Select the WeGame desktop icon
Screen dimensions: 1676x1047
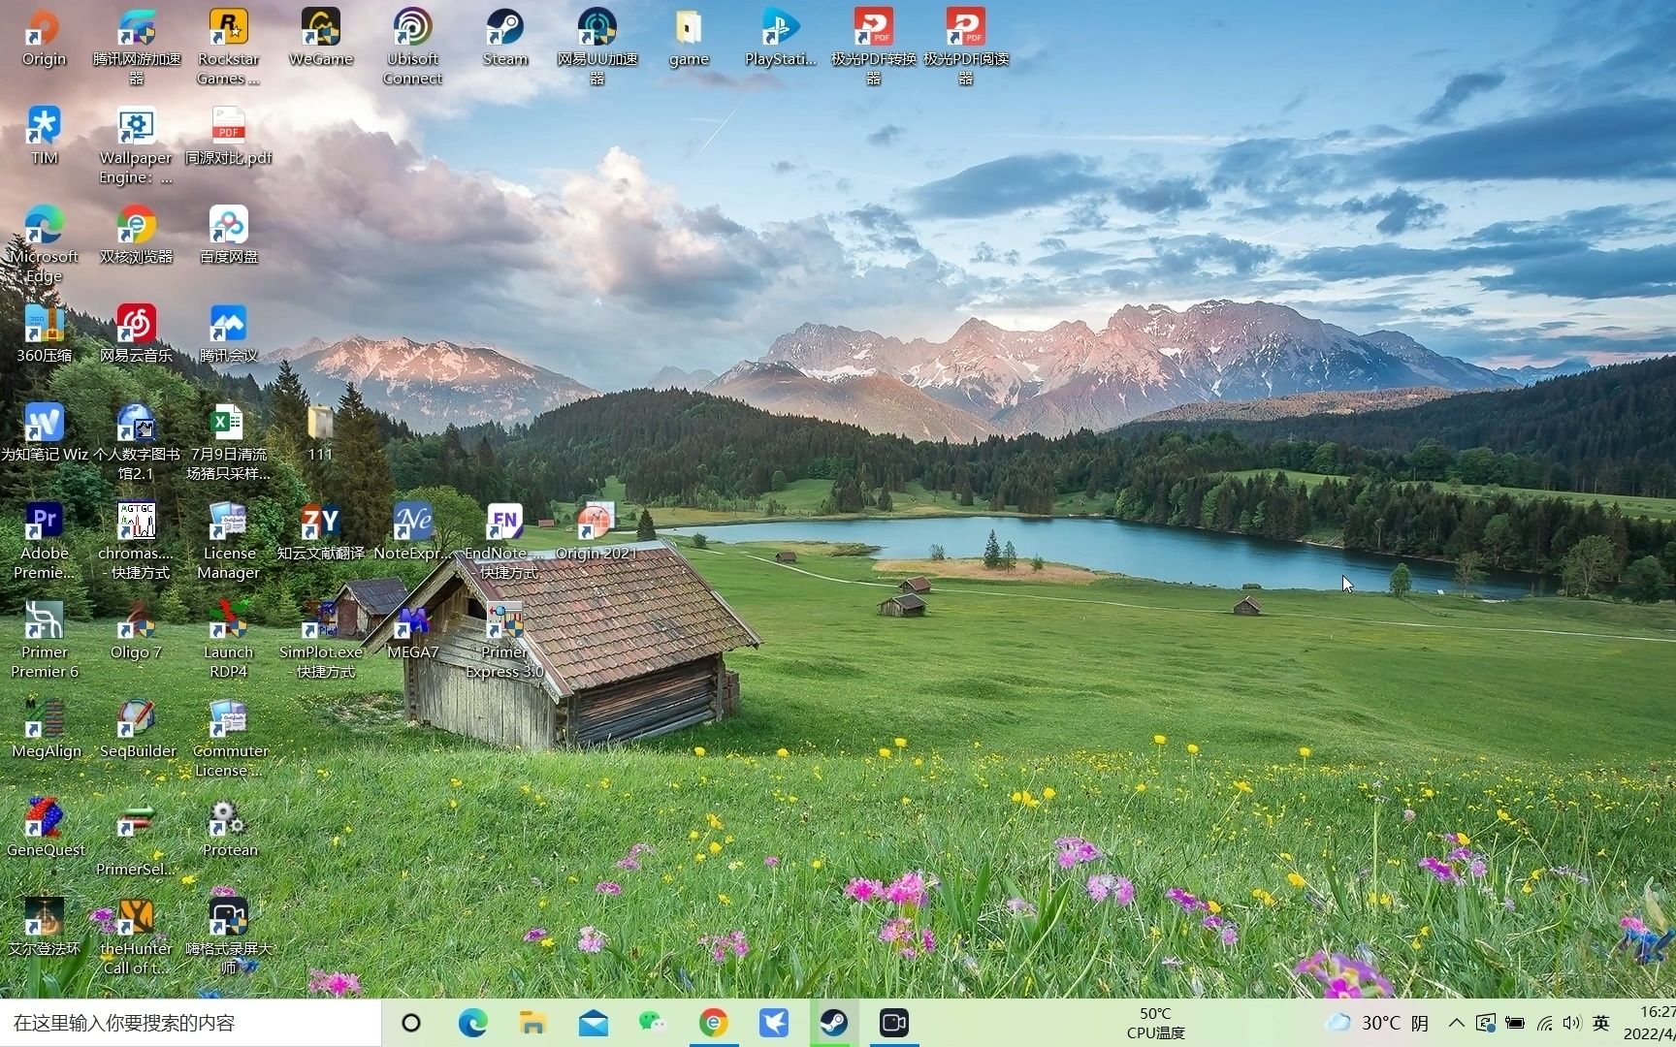[x=320, y=39]
